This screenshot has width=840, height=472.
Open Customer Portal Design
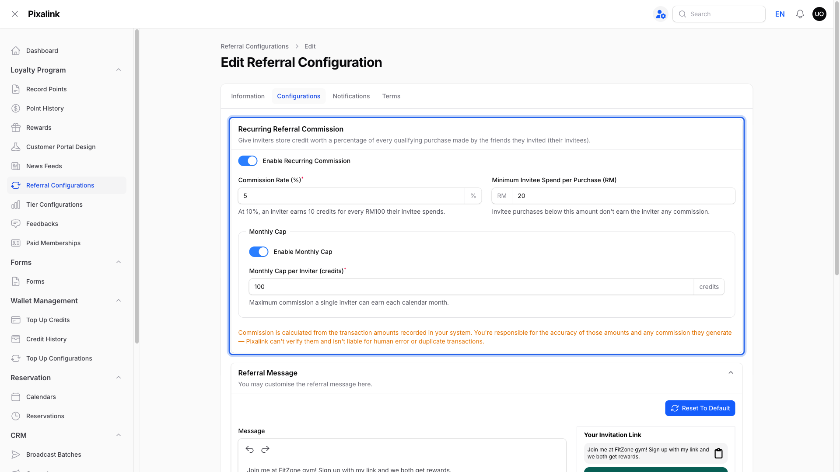(x=66, y=147)
